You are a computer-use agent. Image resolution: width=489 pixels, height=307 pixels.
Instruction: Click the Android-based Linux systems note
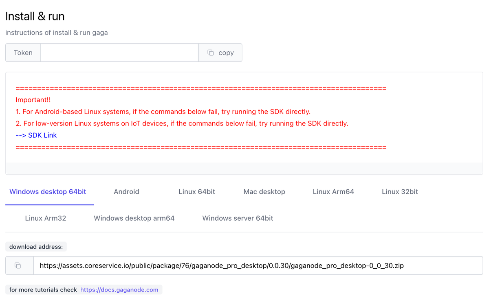click(x=163, y=112)
